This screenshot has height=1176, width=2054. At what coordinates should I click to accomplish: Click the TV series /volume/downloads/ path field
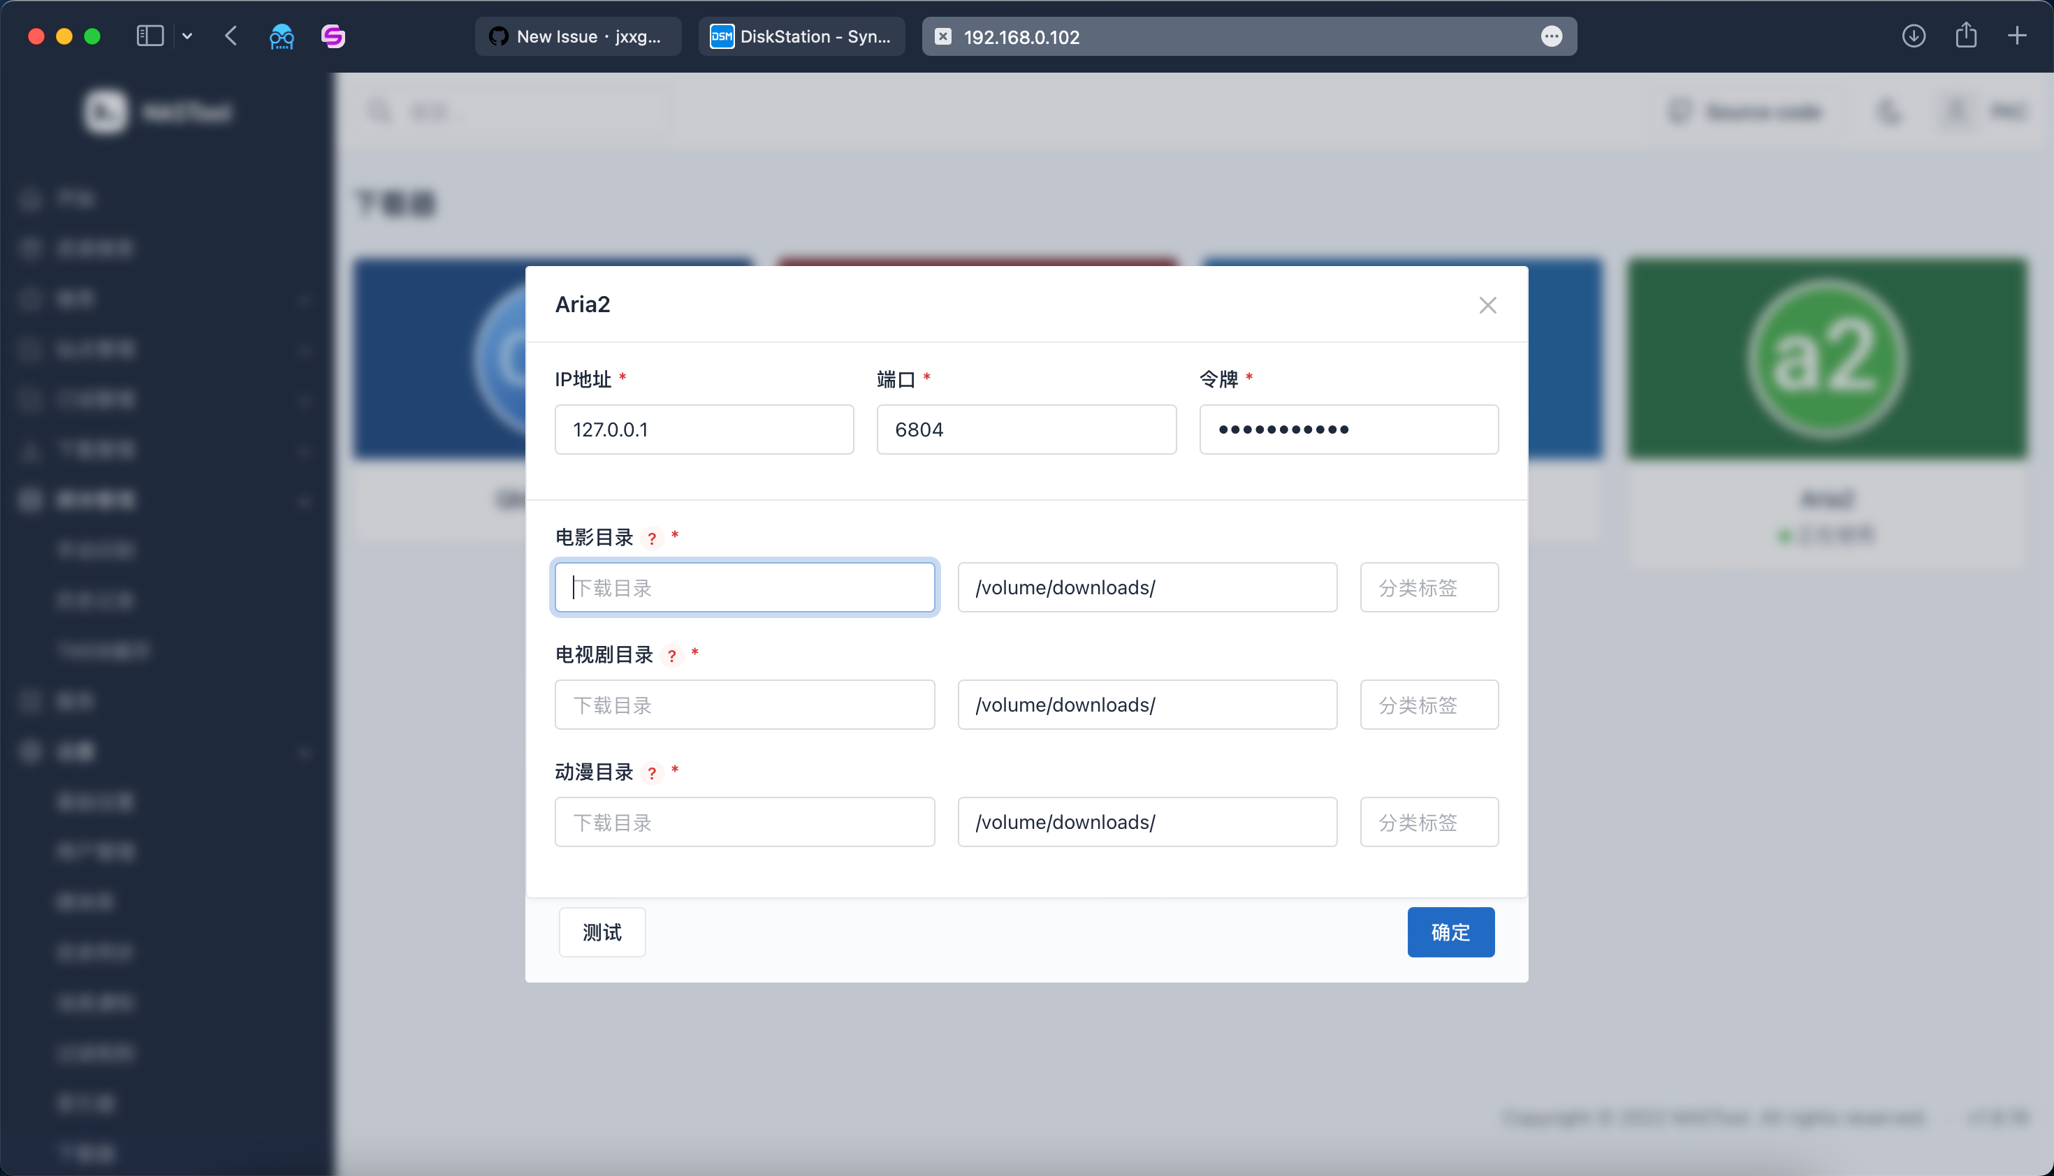(x=1146, y=705)
